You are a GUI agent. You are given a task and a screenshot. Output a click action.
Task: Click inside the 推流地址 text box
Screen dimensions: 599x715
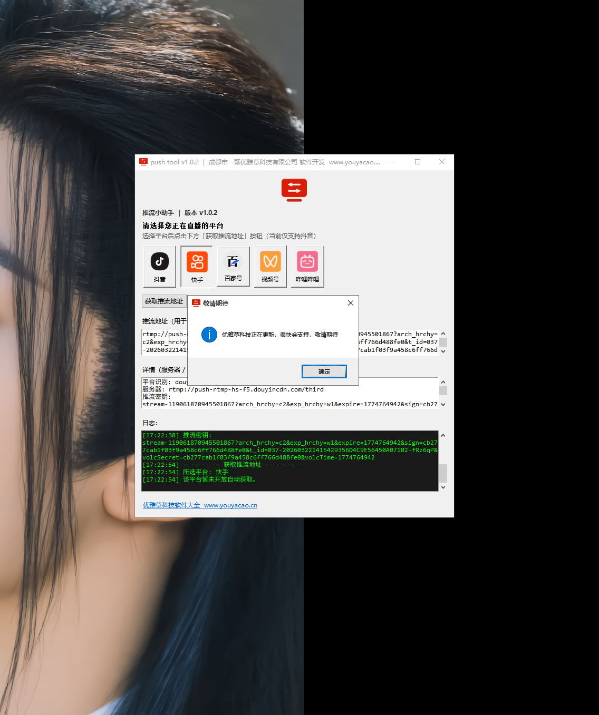290,342
